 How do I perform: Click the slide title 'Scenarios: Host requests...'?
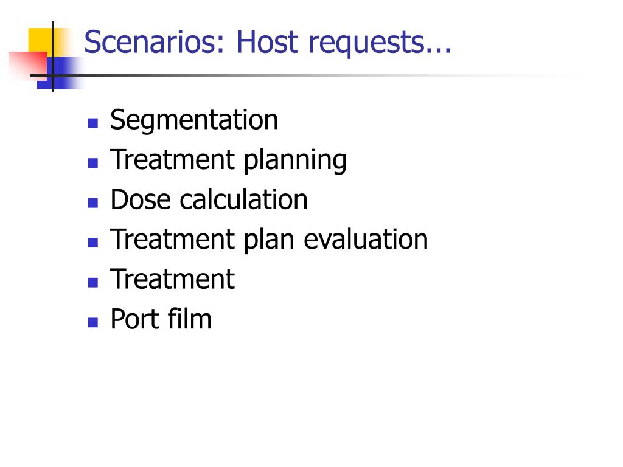[x=268, y=42]
